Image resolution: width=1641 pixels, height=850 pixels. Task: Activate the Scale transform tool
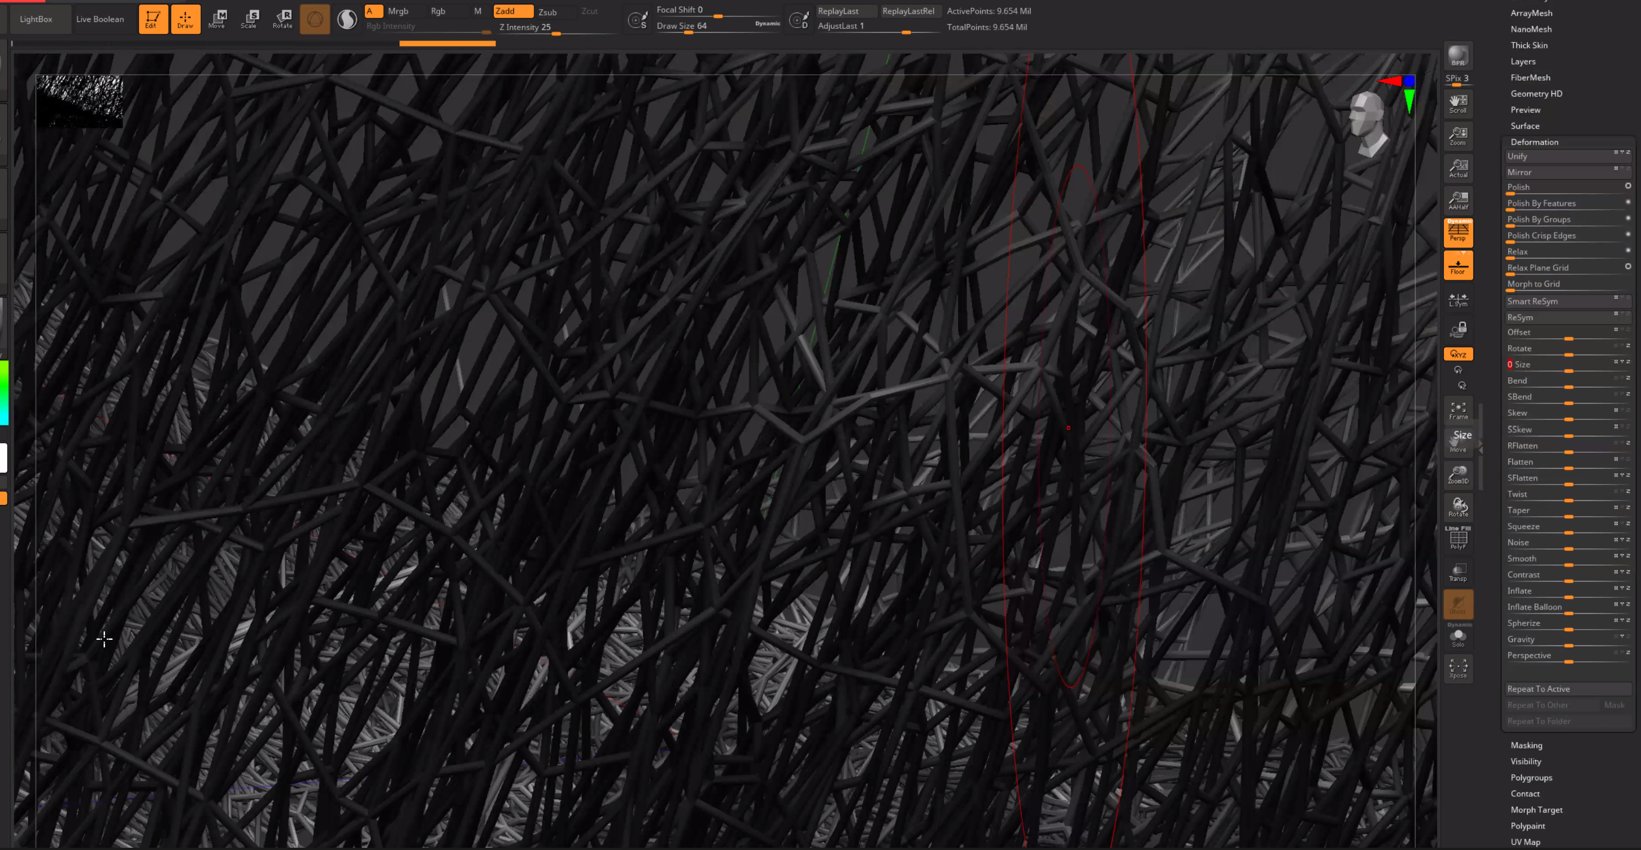(249, 19)
